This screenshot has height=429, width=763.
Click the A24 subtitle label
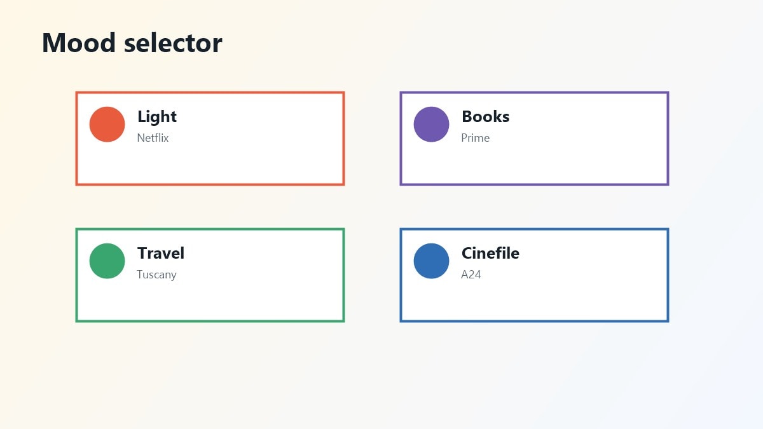pyautogui.click(x=471, y=275)
